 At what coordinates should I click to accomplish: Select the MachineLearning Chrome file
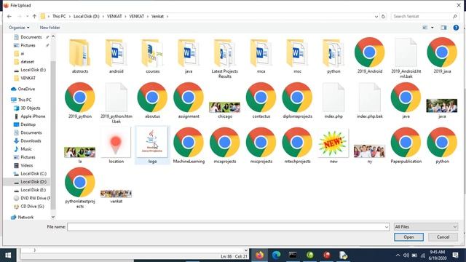click(189, 146)
